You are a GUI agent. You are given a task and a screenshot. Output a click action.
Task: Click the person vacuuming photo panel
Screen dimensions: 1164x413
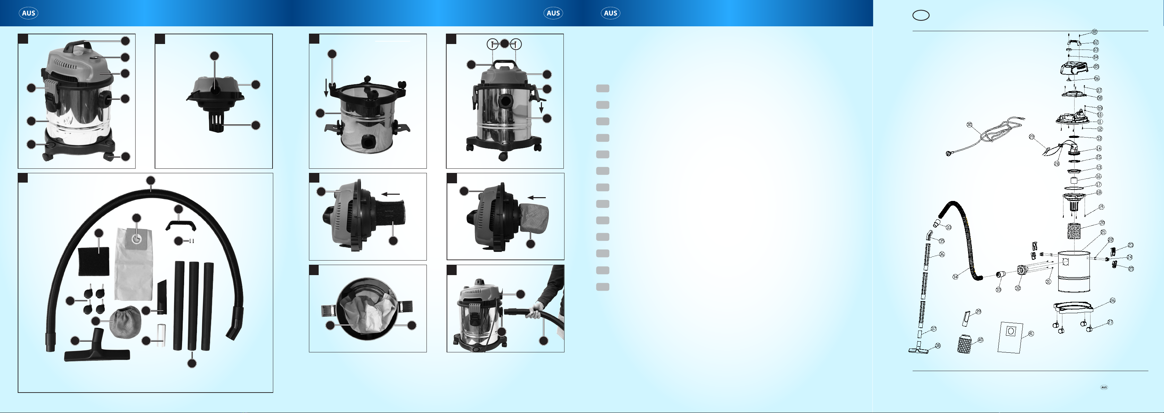coord(505,309)
